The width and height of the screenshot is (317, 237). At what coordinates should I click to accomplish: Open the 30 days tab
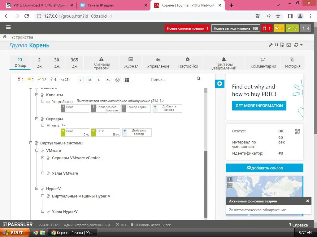click(x=57, y=63)
